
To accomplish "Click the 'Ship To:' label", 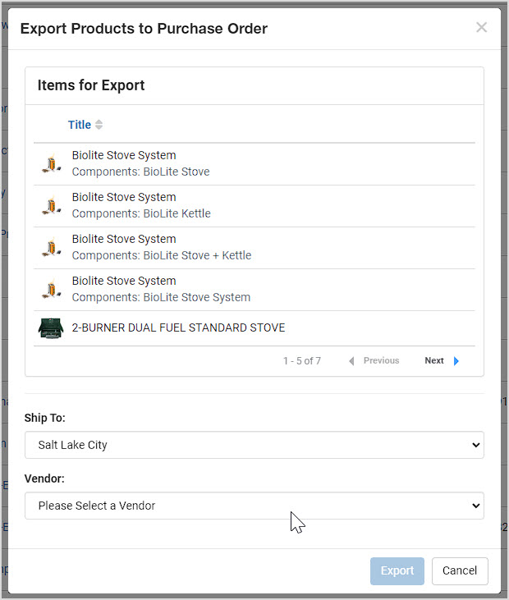I will [x=45, y=418].
